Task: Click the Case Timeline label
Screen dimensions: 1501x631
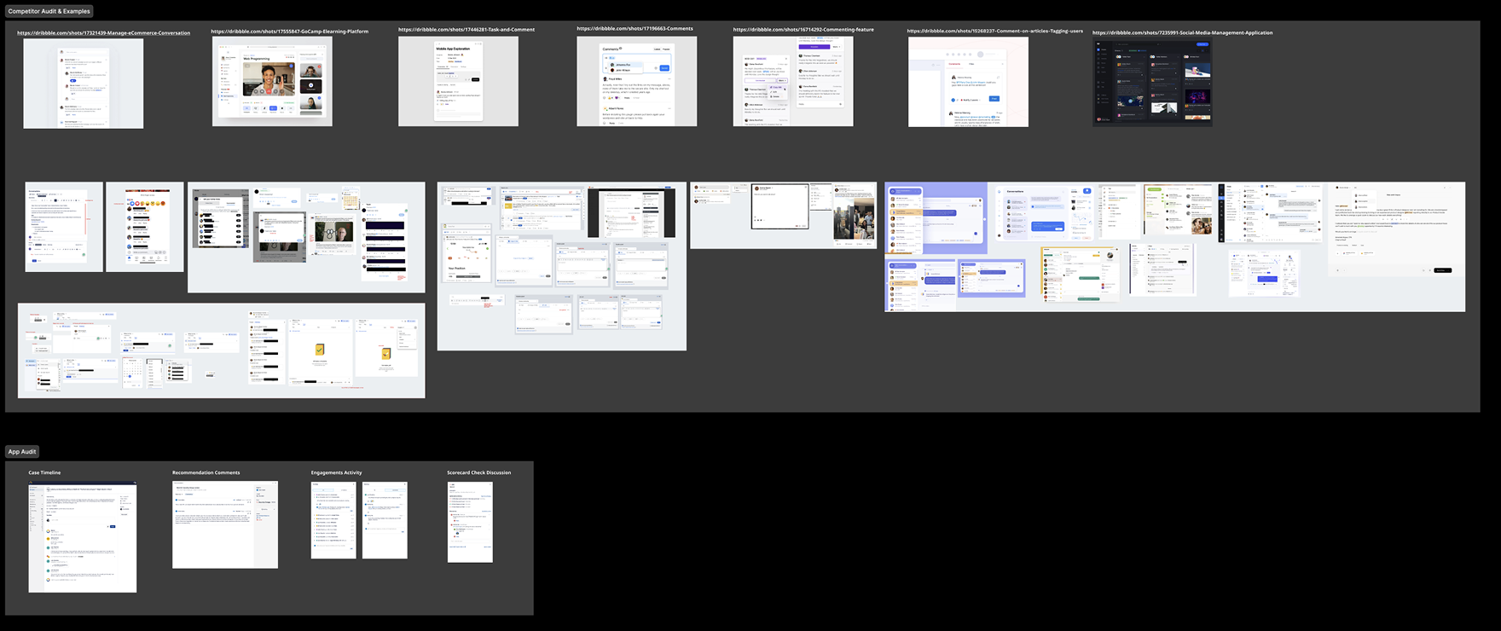Action: [x=44, y=472]
